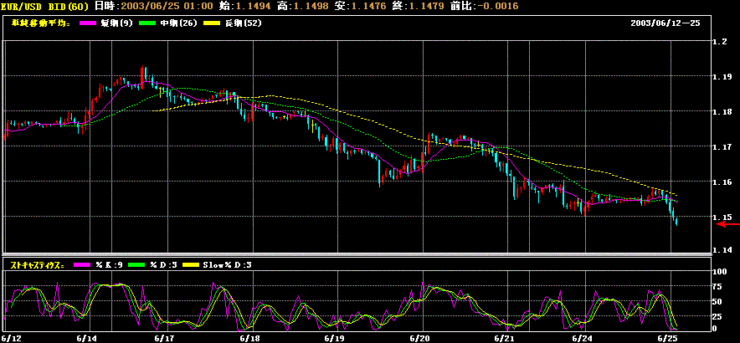740x343 pixels.
Task: Select the 6/17 date marker on axis
Action: coord(163,338)
